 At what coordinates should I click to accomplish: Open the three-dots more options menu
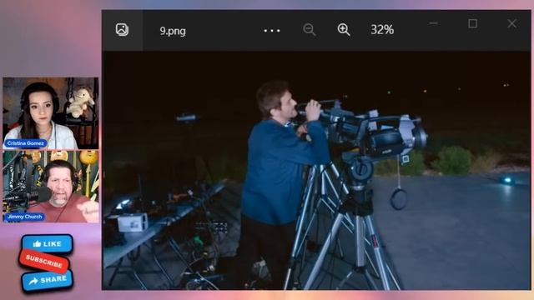click(272, 31)
